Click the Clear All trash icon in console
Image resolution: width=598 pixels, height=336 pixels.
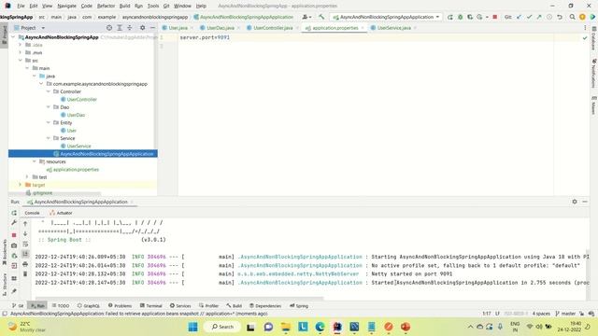point(25,273)
